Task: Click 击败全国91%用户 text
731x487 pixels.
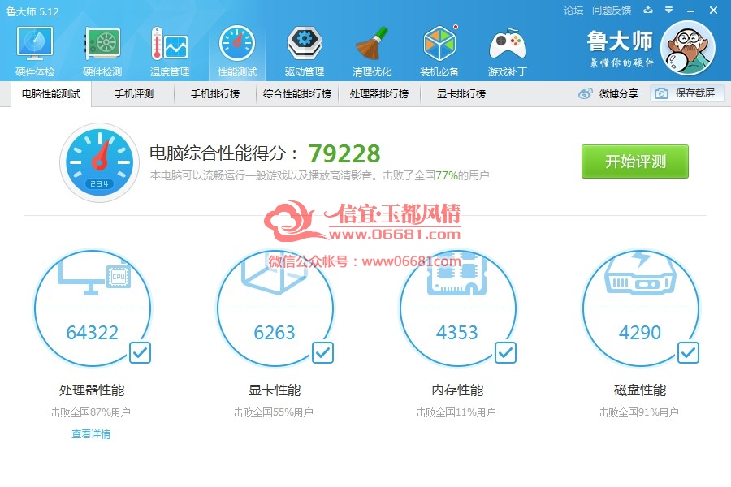Action: (x=639, y=412)
